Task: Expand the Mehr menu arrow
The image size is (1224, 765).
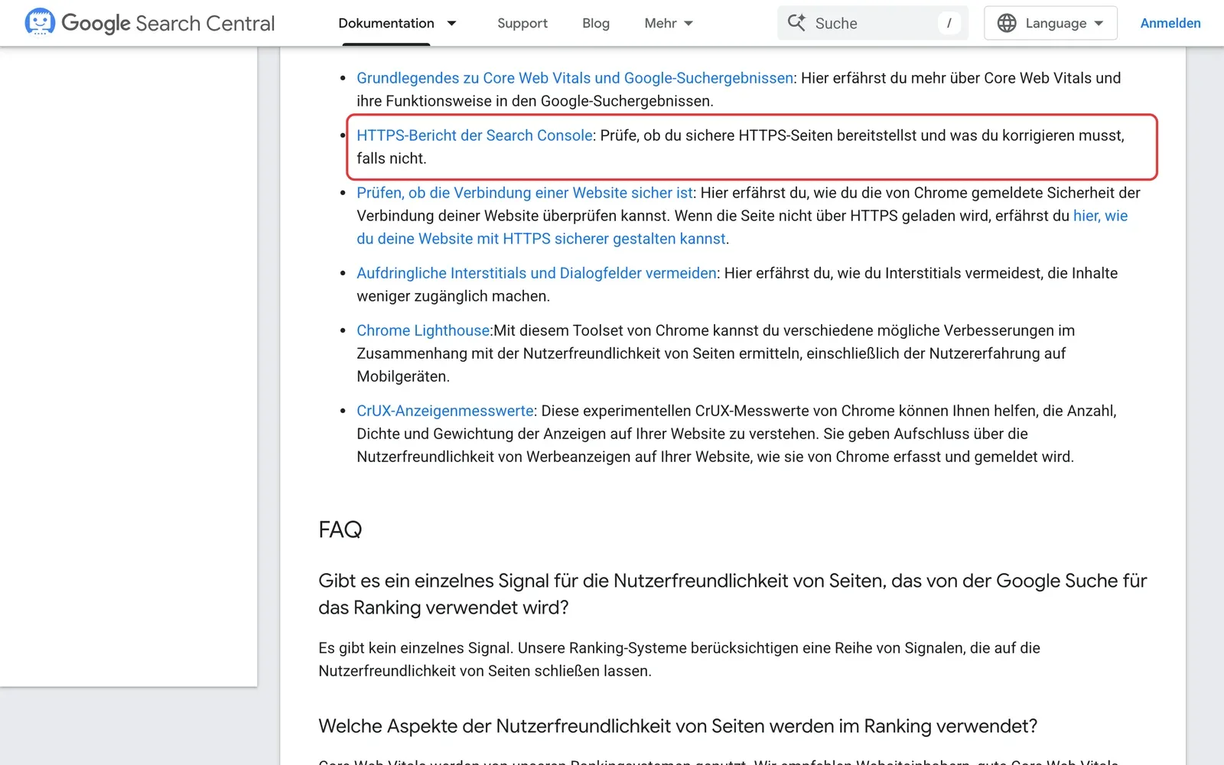Action: [688, 23]
